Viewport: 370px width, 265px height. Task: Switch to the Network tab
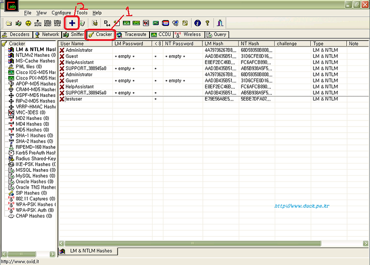click(x=47, y=34)
